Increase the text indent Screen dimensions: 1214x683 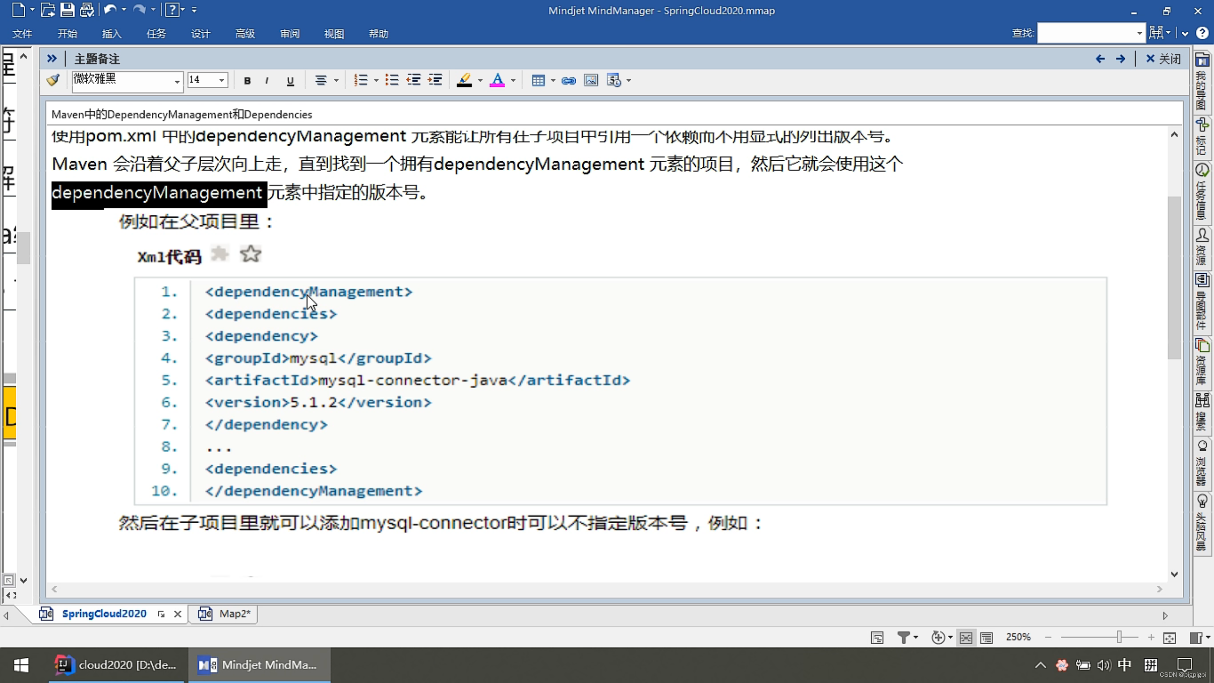(435, 80)
